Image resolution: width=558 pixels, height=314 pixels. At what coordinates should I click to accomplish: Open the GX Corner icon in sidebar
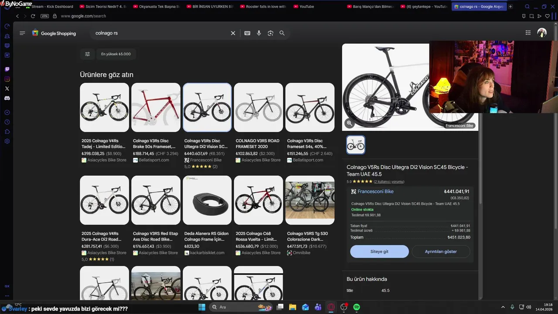[7, 286]
